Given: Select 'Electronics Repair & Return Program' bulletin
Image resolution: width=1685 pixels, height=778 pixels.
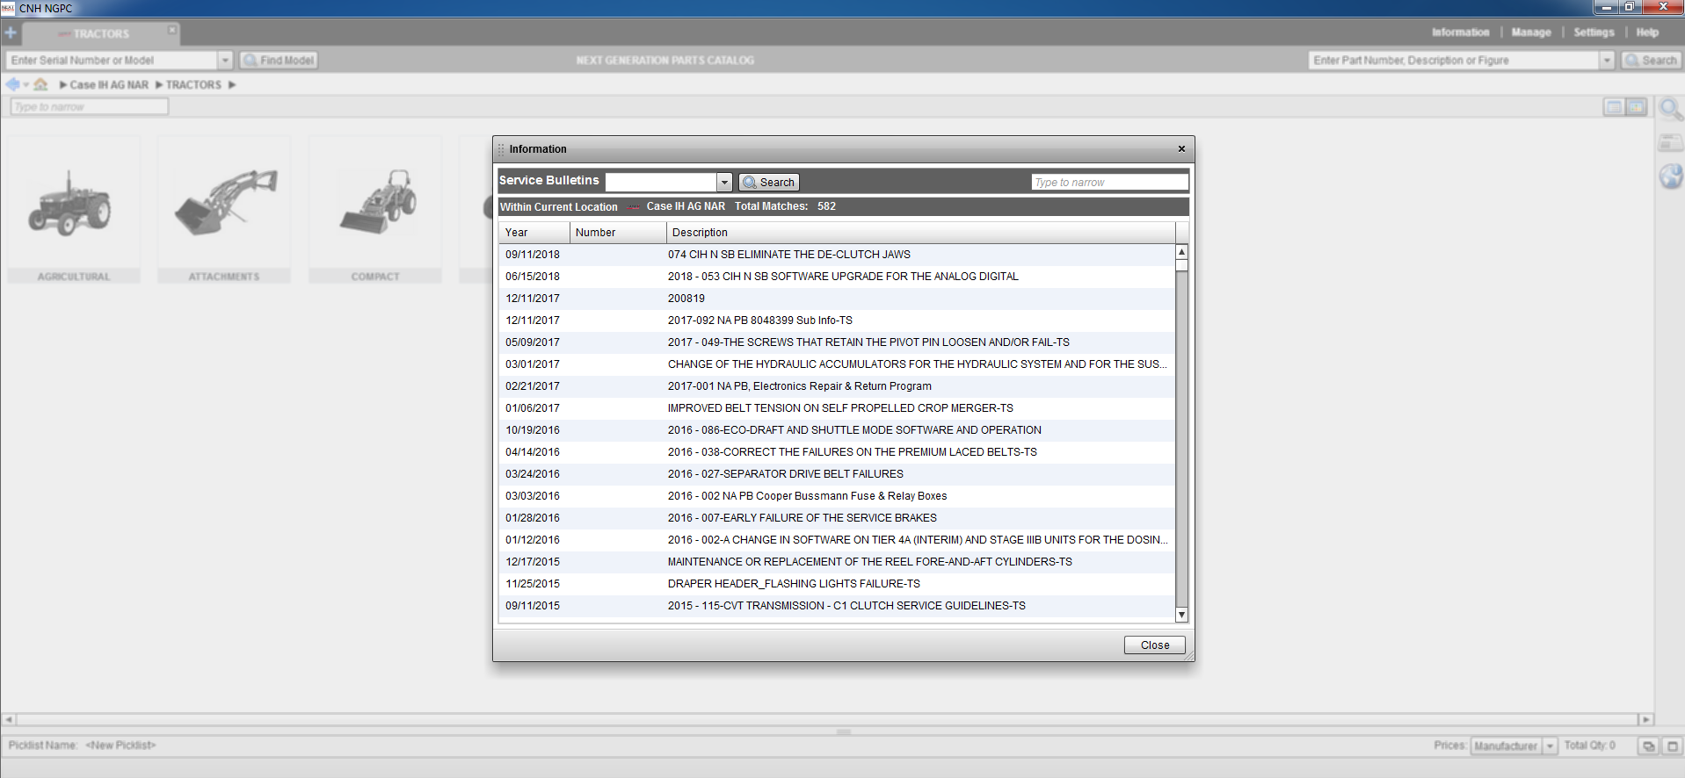Looking at the screenshot, I should (x=837, y=386).
